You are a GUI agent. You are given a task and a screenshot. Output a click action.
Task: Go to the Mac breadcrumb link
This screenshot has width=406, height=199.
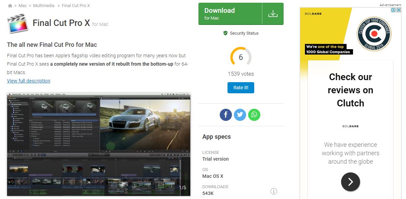[22, 5]
